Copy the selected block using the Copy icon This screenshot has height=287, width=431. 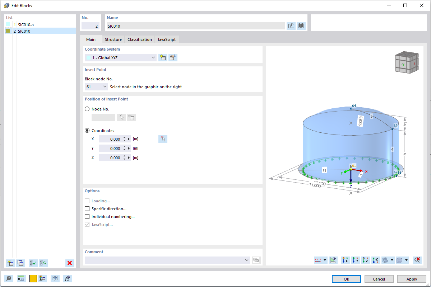point(20,263)
